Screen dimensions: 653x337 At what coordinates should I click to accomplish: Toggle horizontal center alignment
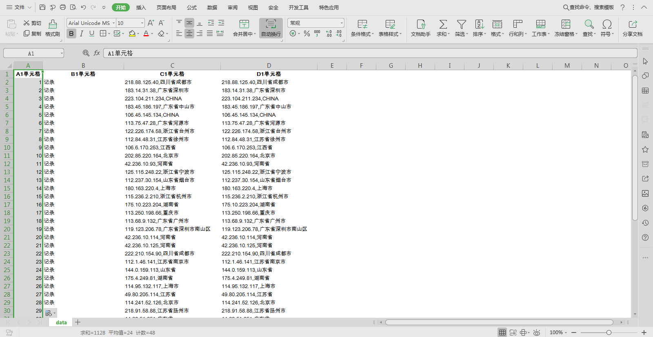pos(189,33)
